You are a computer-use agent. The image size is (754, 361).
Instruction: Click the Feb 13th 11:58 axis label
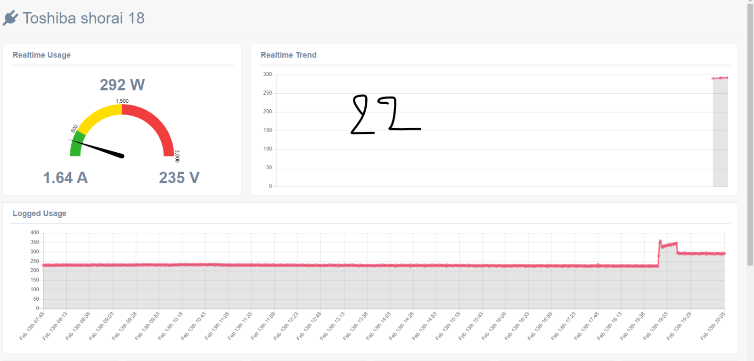[x=263, y=326]
